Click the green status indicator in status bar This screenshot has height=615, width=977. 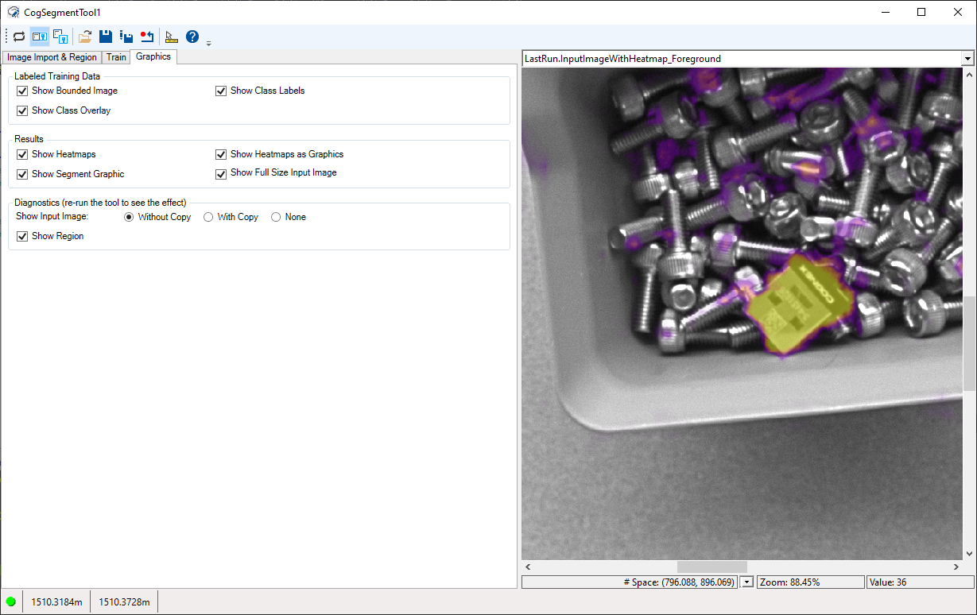(x=11, y=601)
